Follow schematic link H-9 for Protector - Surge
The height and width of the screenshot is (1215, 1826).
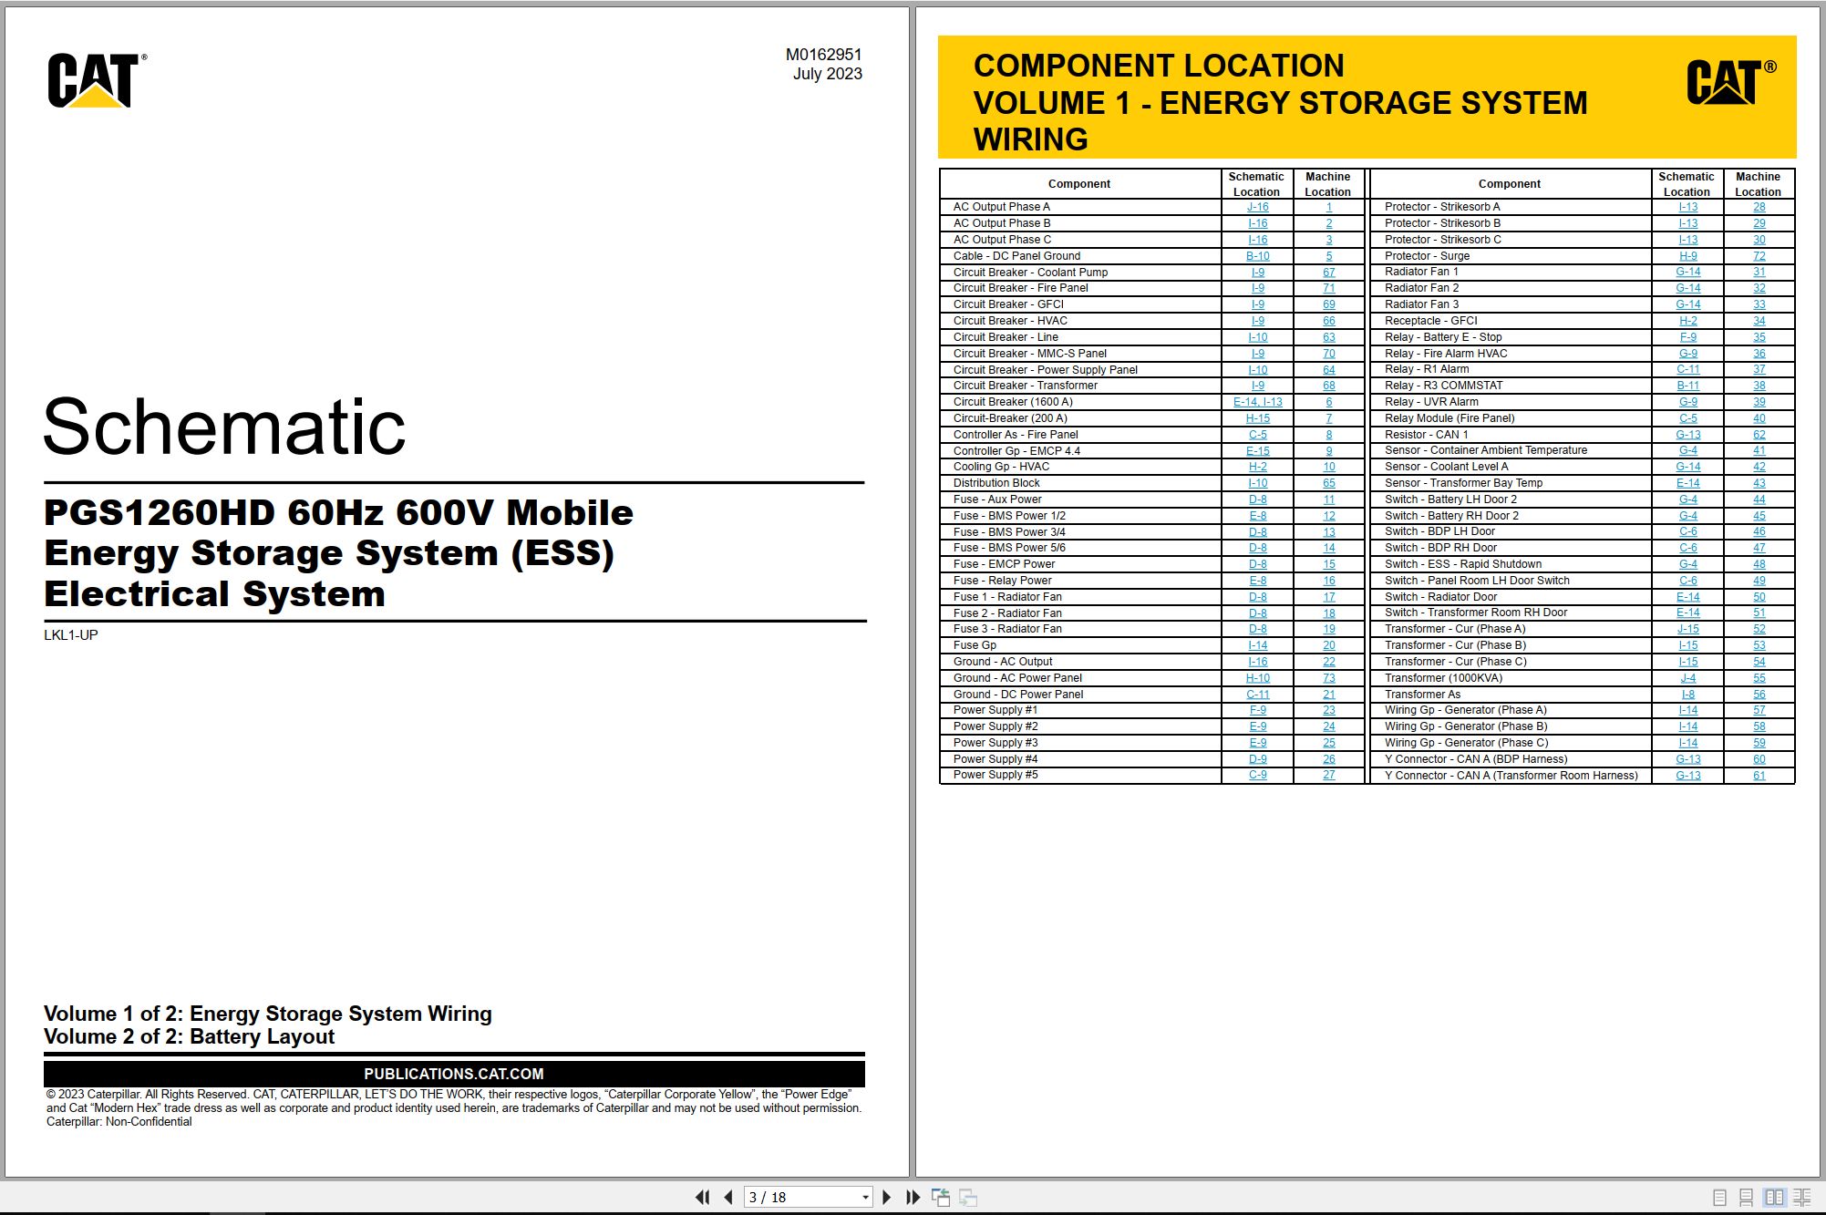(1688, 256)
